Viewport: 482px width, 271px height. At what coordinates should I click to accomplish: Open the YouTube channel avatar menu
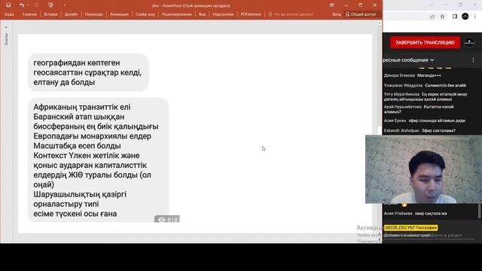coord(469,42)
